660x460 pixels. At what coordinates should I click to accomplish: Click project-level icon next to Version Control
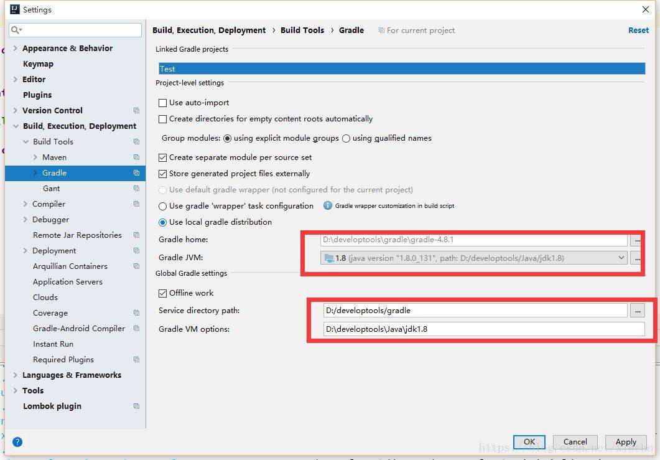pyautogui.click(x=136, y=110)
